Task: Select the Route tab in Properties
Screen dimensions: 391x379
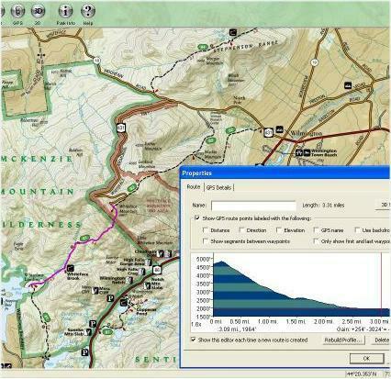Action: [x=194, y=187]
